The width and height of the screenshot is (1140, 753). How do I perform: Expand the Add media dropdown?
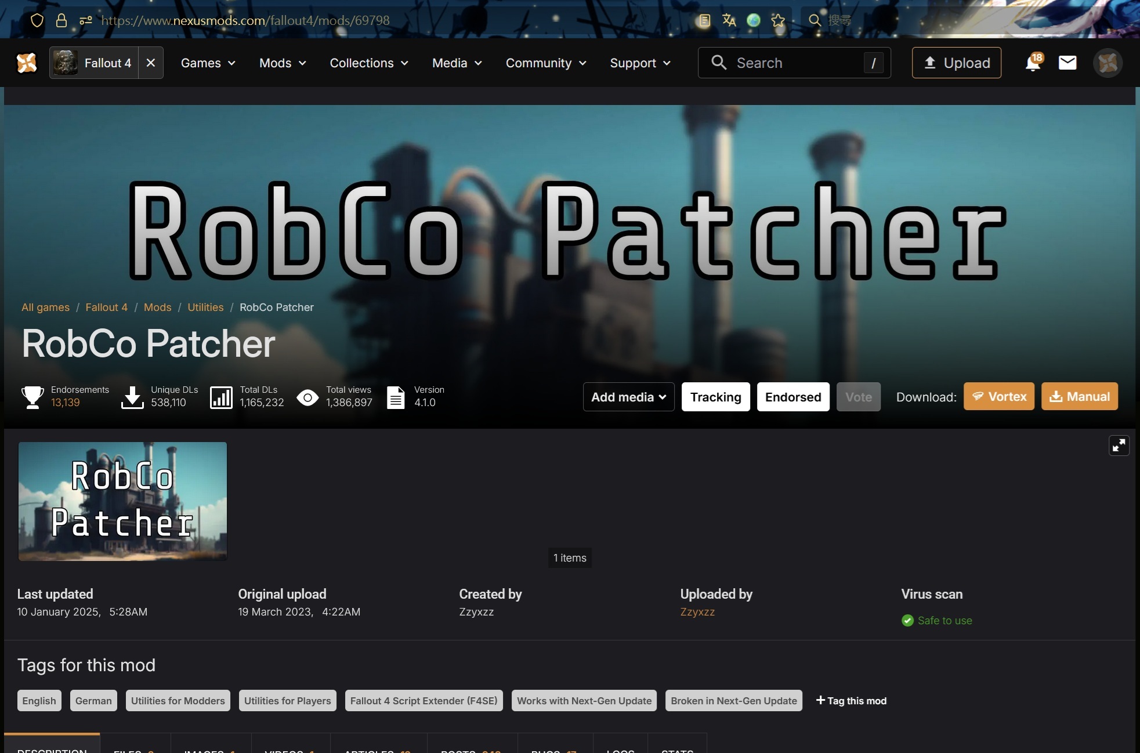628,397
